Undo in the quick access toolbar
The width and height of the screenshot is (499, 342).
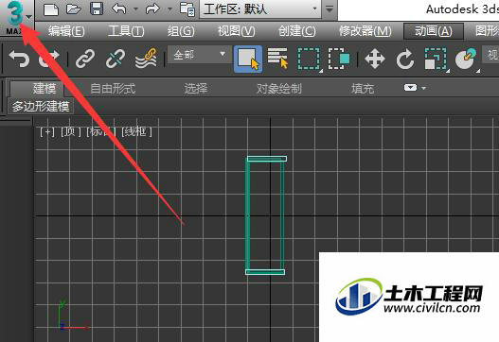[119, 9]
